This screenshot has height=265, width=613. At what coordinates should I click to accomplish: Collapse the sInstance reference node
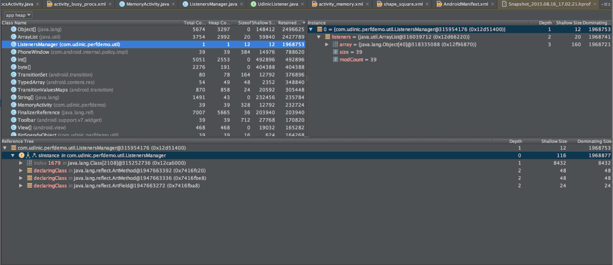pyautogui.click(x=13, y=155)
